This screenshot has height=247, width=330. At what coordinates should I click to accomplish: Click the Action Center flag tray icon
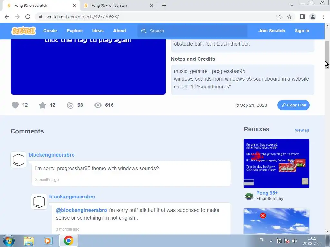[x=286, y=241]
